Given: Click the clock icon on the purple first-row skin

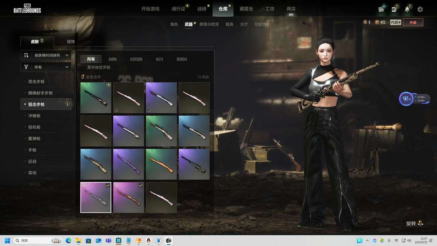Looking at the screenshot, I should 149,110.
